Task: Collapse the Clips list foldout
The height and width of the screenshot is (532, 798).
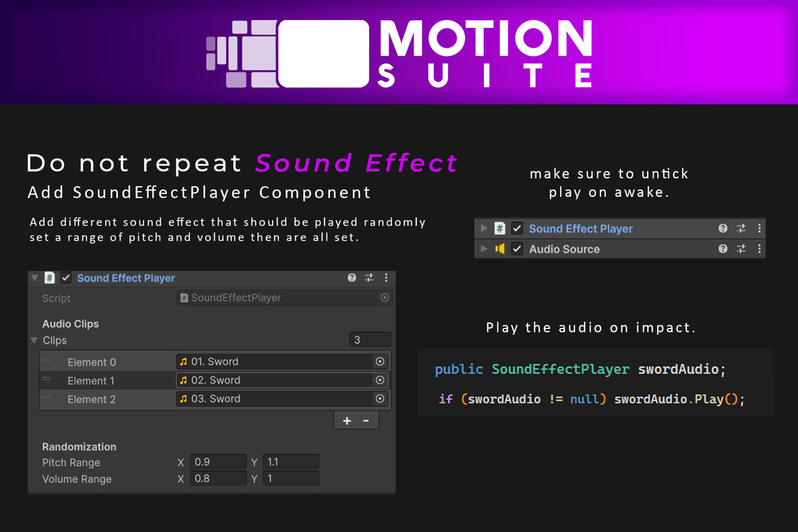Action: pyautogui.click(x=34, y=340)
